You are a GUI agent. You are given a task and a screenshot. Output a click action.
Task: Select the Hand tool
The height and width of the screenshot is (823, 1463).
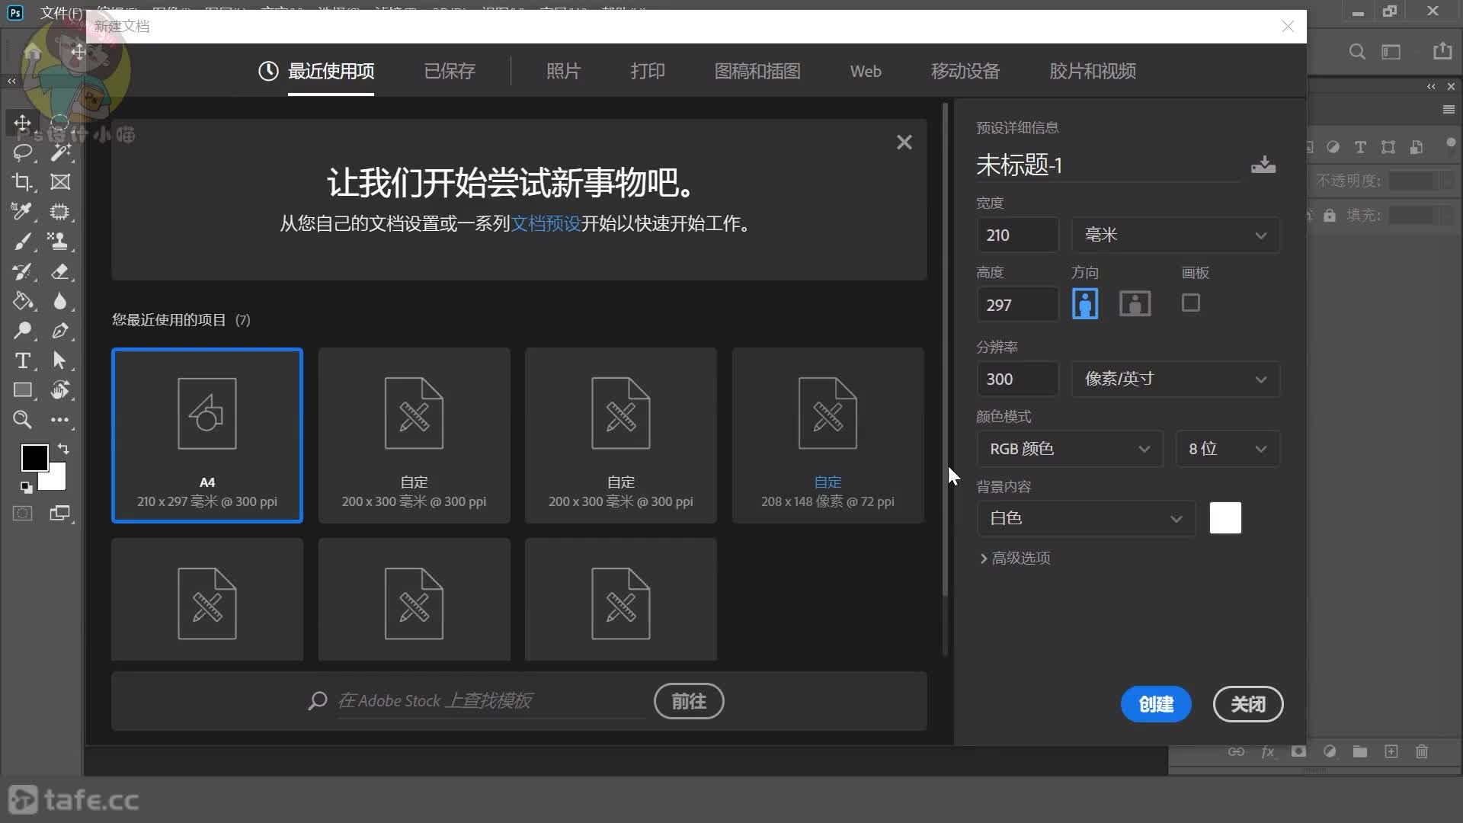coord(60,390)
